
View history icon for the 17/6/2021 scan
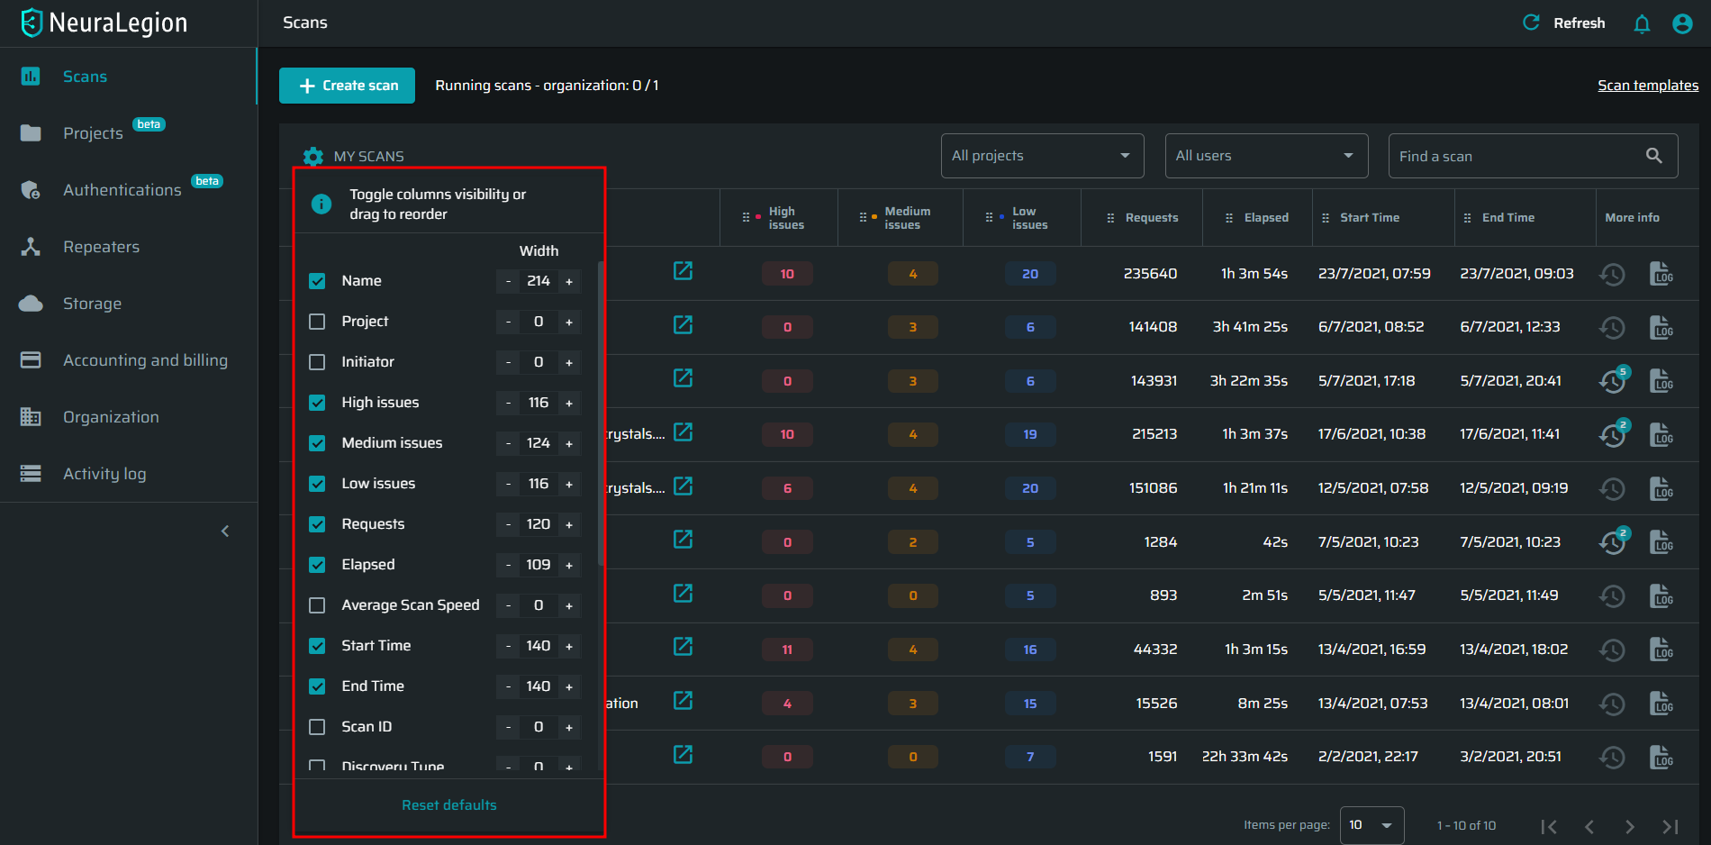[1614, 434]
